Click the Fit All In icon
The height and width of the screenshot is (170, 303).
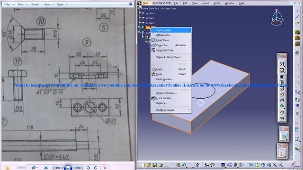pyautogui.click(x=257, y=165)
